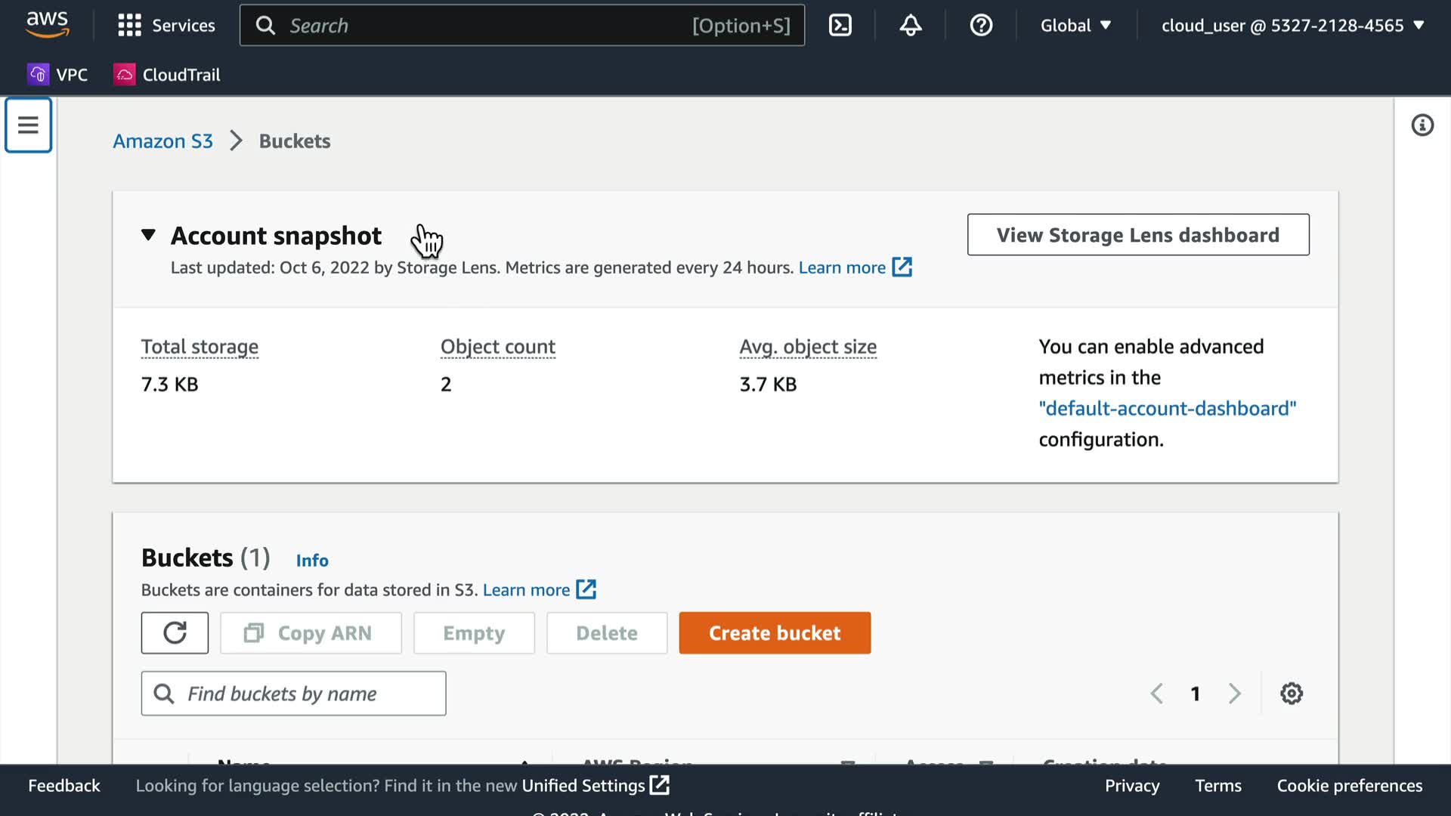1451x816 pixels.
Task: Open the Services grid menu
Action: pos(166,26)
